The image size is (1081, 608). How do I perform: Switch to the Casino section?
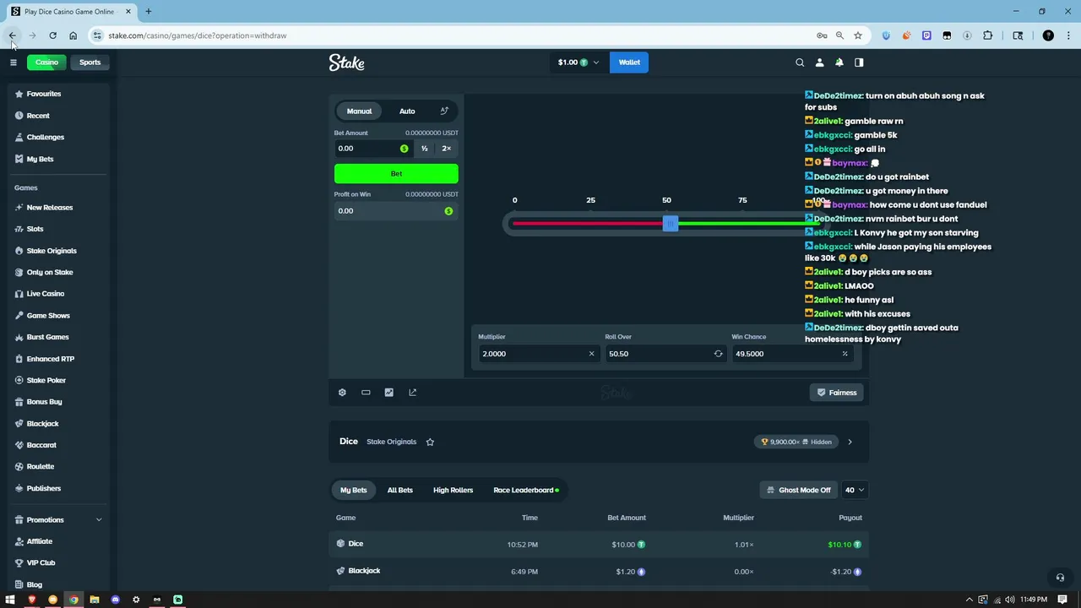(46, 62)
